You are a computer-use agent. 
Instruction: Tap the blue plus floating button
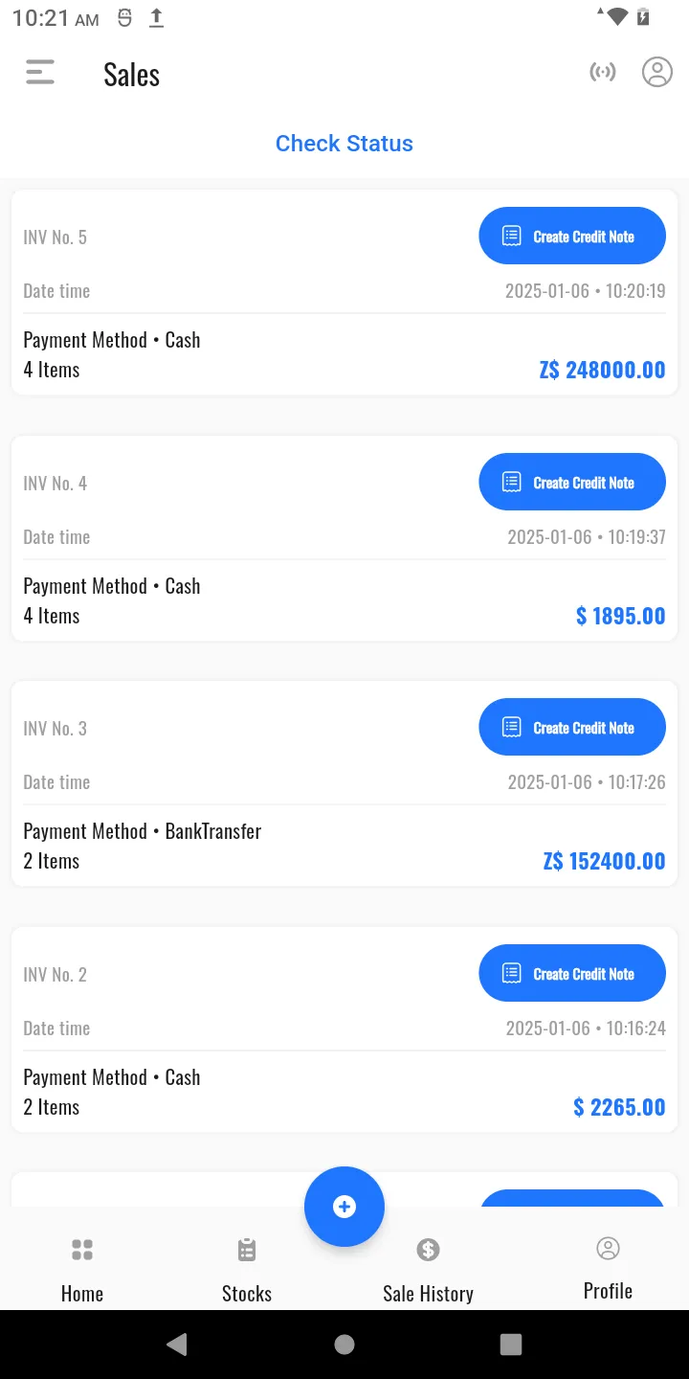[x=344, y=1207]
